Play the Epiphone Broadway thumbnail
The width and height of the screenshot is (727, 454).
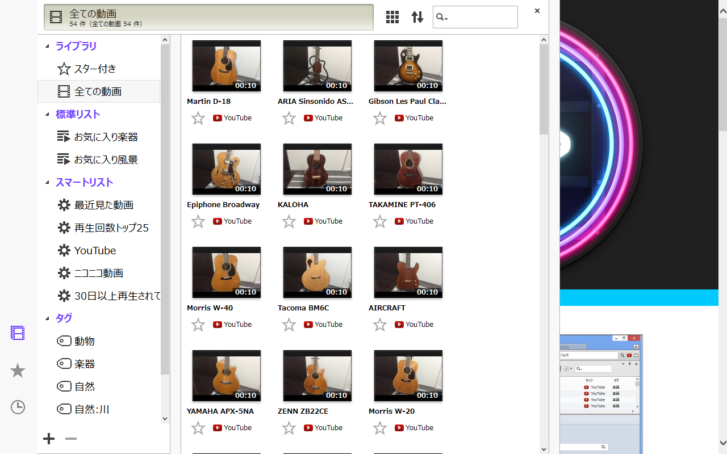pyautogui.click(x=227, y=169)
